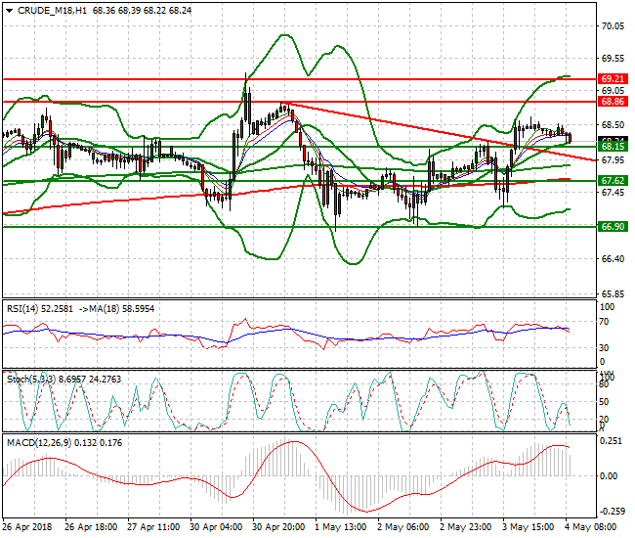Select the red 68.86 price level tag

[613, 102]
